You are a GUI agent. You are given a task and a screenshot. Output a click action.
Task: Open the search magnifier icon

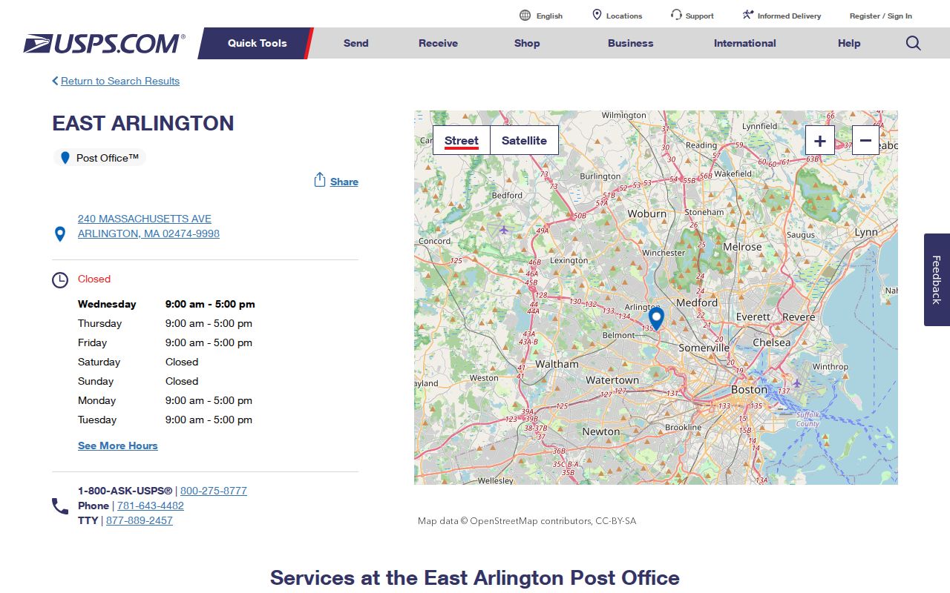click(914, 43)
